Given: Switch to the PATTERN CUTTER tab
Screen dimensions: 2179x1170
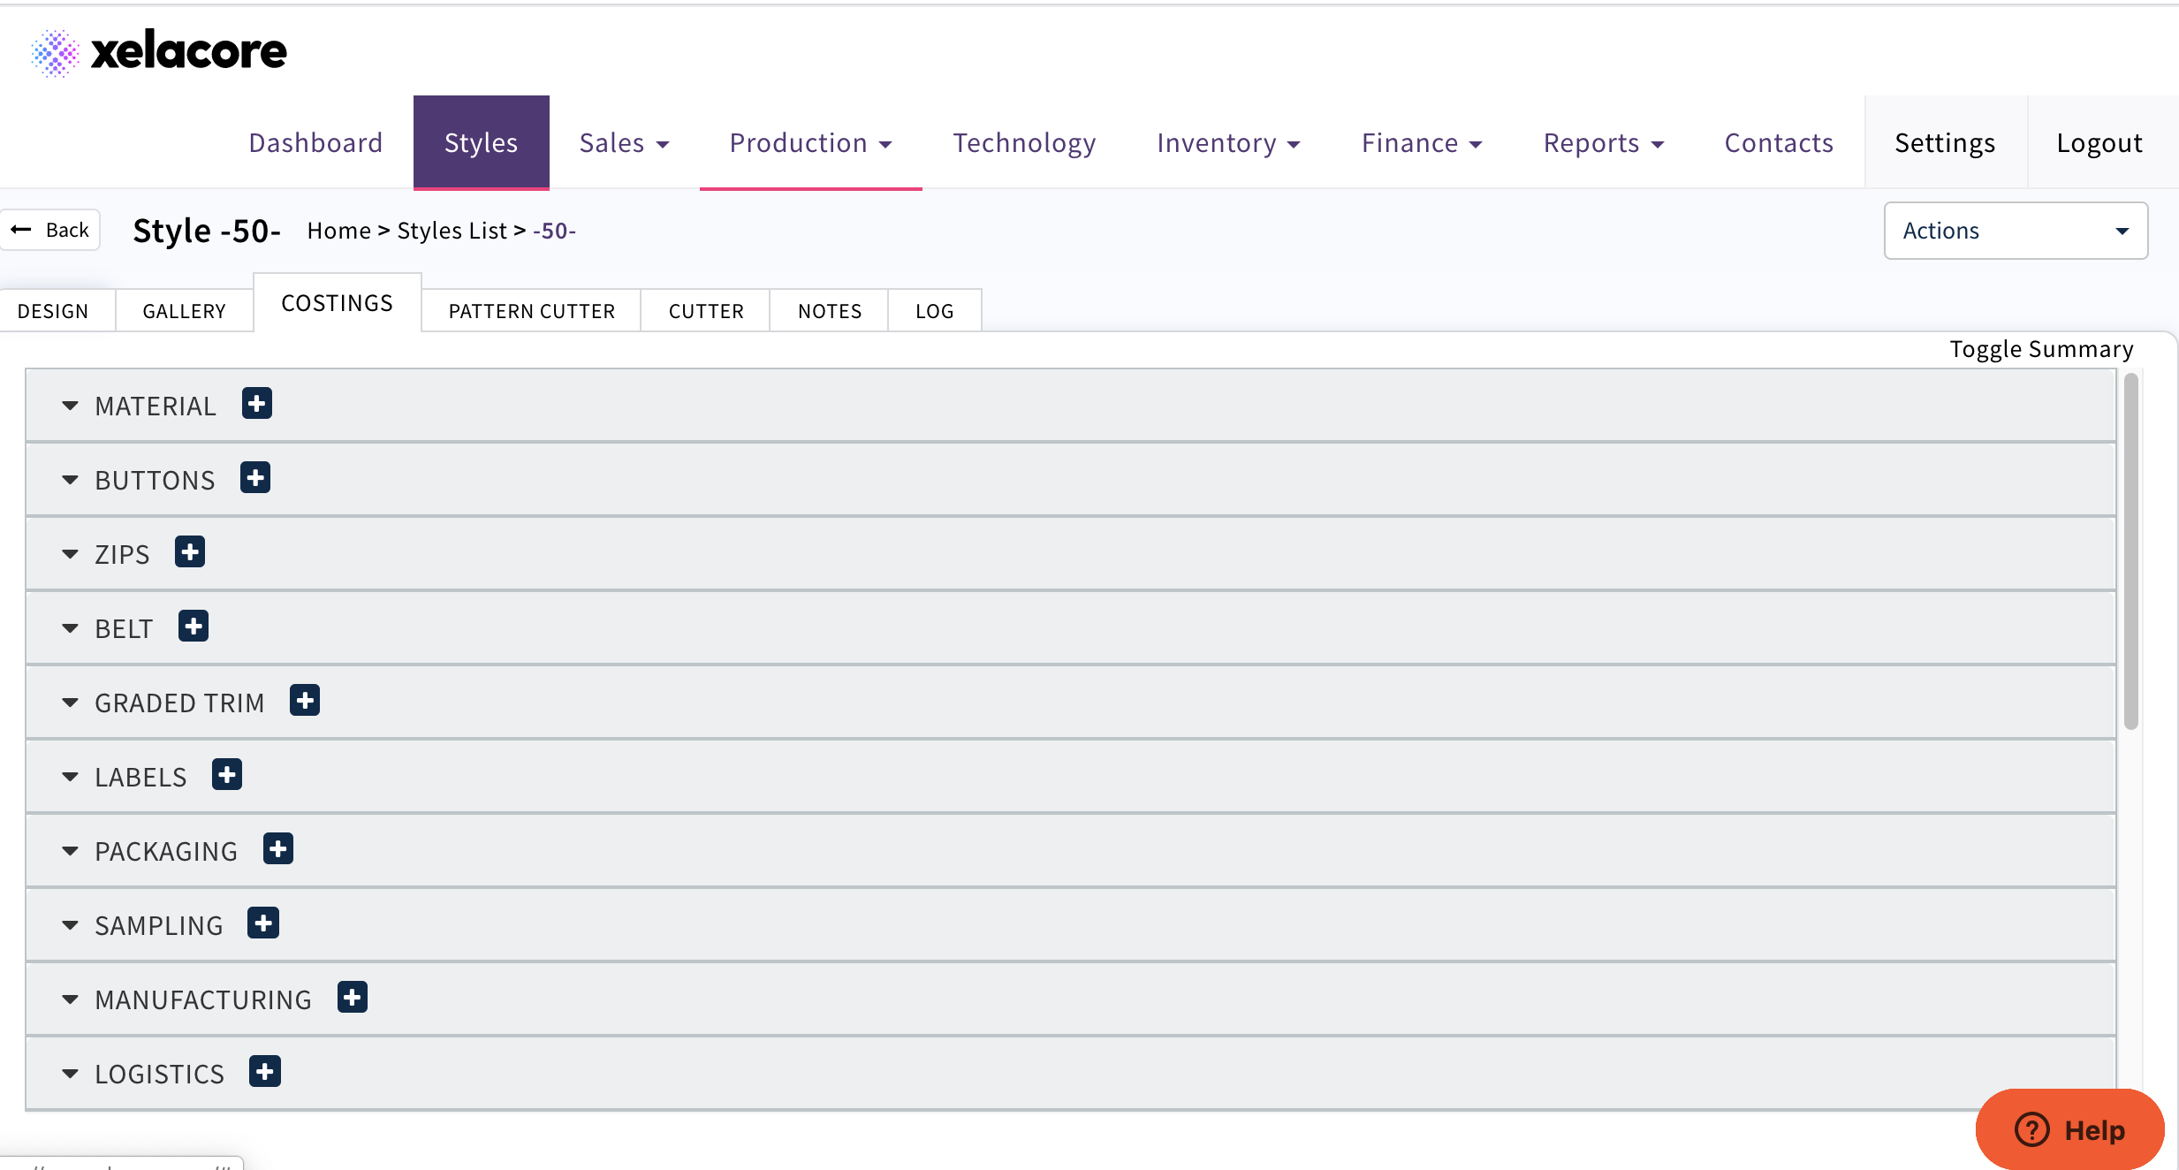Looking at the screenshot, I should [531, 311].
